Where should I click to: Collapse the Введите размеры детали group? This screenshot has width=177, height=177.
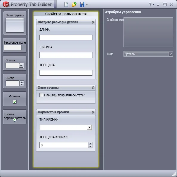pos(93,22)
